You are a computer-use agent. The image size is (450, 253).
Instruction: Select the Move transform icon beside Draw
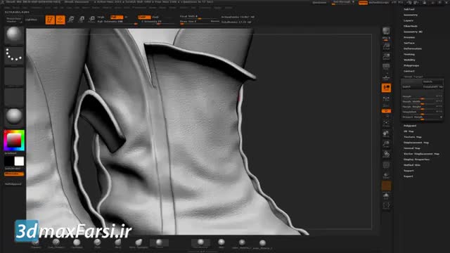71,20
